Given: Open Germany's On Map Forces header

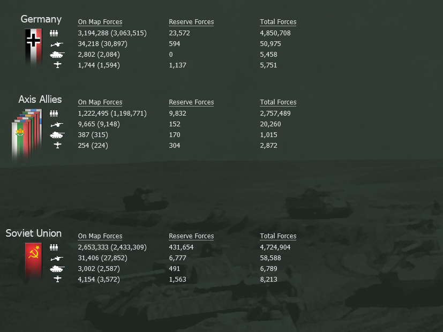Looking at the screenshot, I should (100, 22).
